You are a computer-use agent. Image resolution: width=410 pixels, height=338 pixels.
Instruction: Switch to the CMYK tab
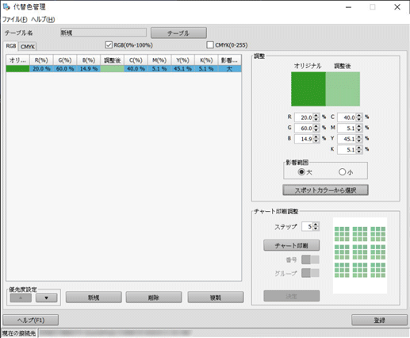(x=28, y=47)
